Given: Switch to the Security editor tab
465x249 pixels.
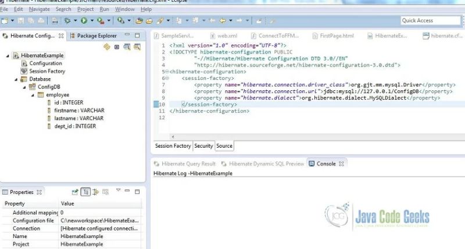Looking at the screenshot, I should tap(203, 146).
